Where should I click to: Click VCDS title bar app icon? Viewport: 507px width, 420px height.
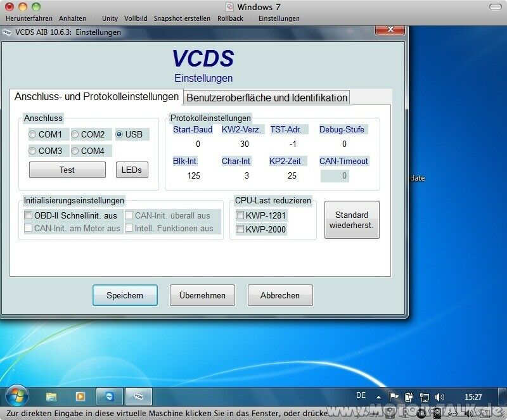pyautogui.click(x=7, y=32)
